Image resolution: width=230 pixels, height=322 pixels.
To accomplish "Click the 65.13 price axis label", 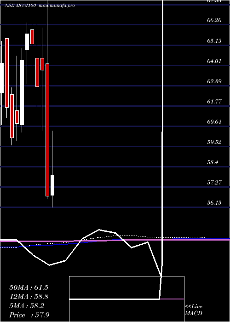I will (x=214, y=40).
